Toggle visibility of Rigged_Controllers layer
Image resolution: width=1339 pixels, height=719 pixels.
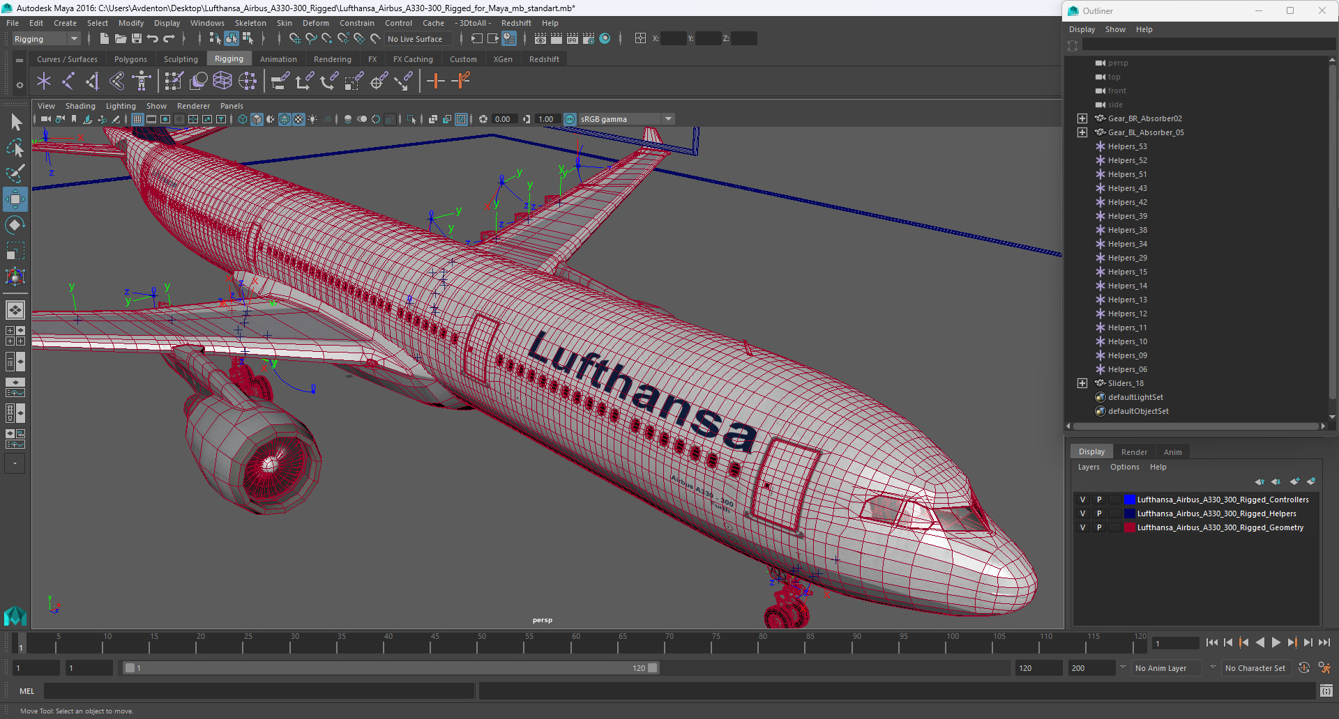point(1082,500)
